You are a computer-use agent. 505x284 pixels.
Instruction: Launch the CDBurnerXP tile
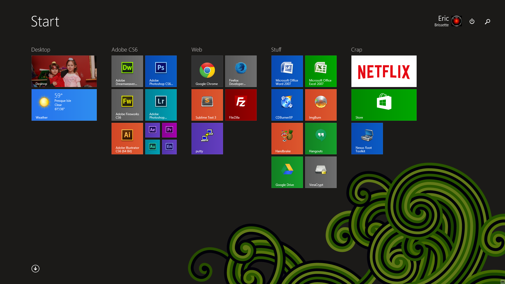coord(287,105)
